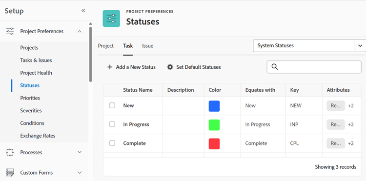Click the CPL key cell
Viewport: 366px width, 181px height.
coord(294,143)
